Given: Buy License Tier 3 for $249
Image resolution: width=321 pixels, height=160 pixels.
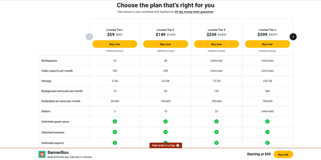Looking at the screenshot, I should coord(216,44).
